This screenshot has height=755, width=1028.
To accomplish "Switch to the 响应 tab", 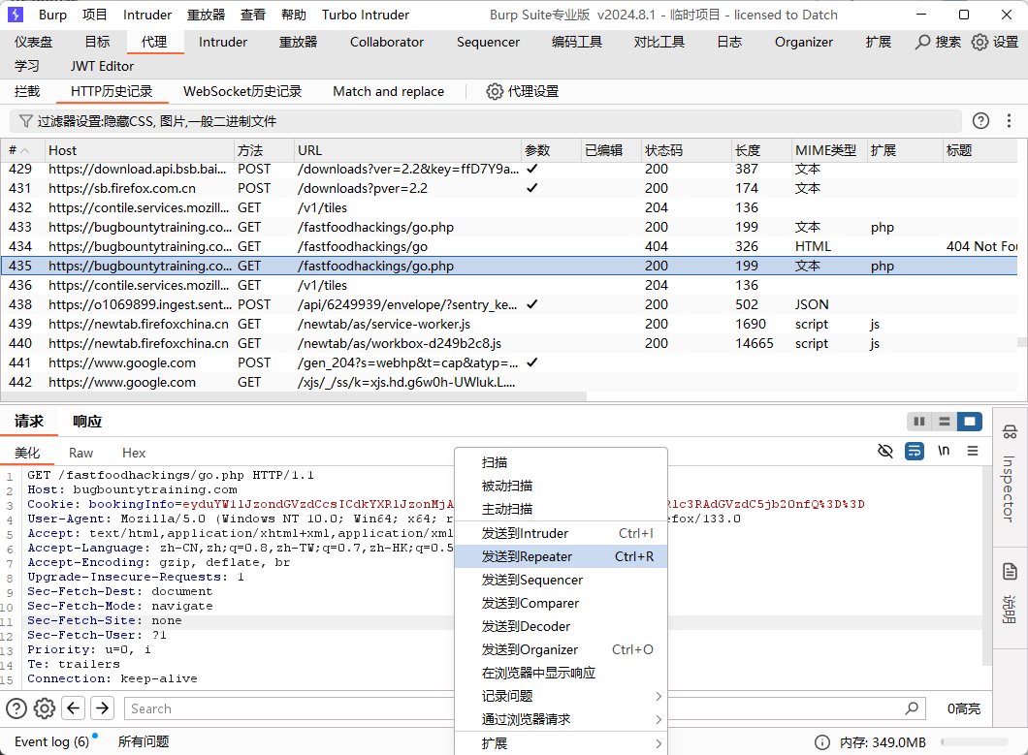I will (87, 422).
